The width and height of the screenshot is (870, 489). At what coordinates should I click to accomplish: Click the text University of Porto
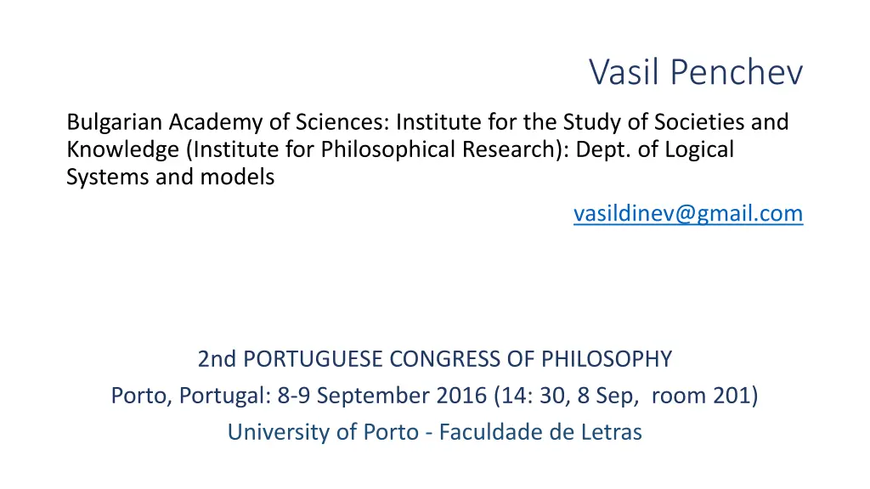323,432
